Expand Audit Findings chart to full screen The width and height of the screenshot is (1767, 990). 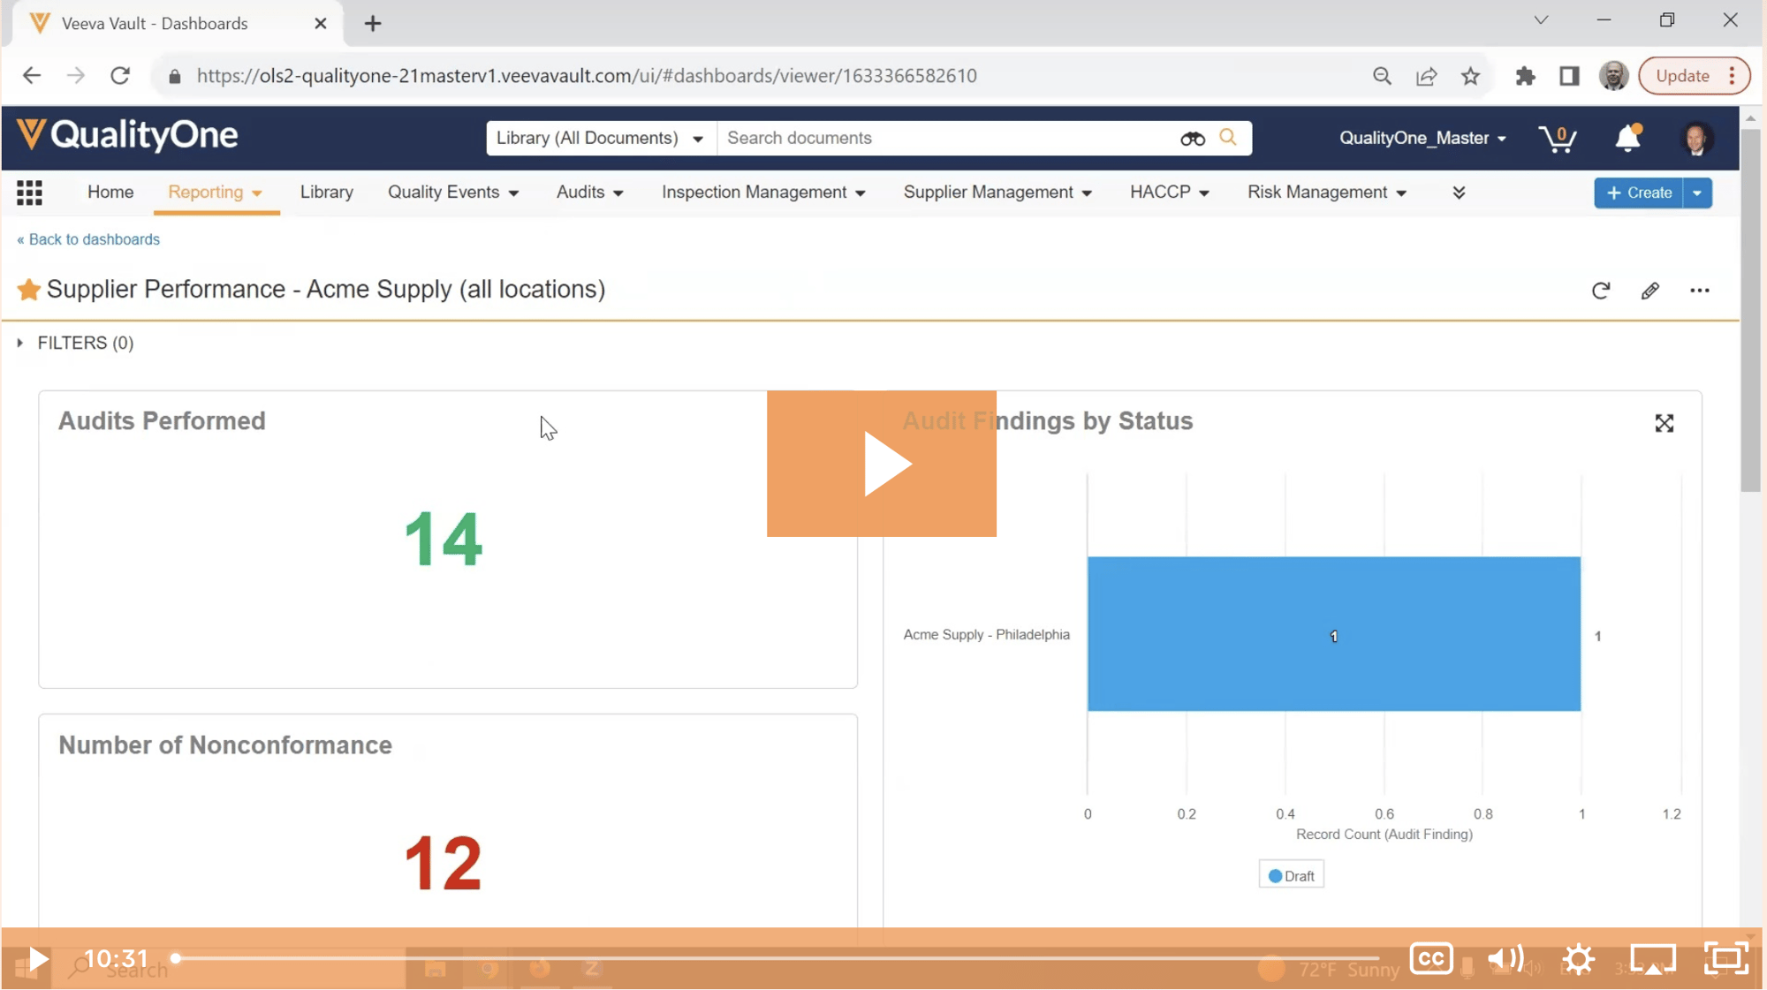(x=1665, y=423)
